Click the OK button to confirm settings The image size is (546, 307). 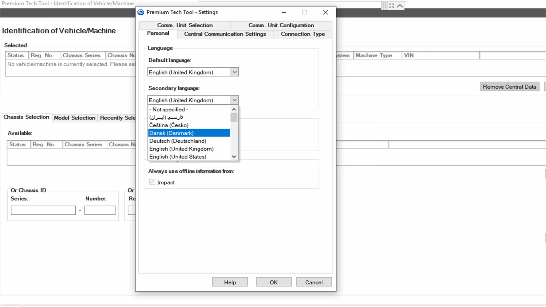(x=274, y=282)
